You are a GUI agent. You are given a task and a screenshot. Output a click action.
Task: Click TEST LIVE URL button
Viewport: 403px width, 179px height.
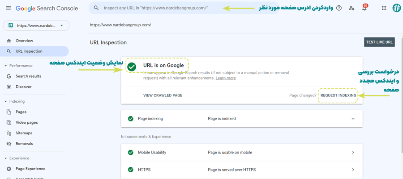379,42
